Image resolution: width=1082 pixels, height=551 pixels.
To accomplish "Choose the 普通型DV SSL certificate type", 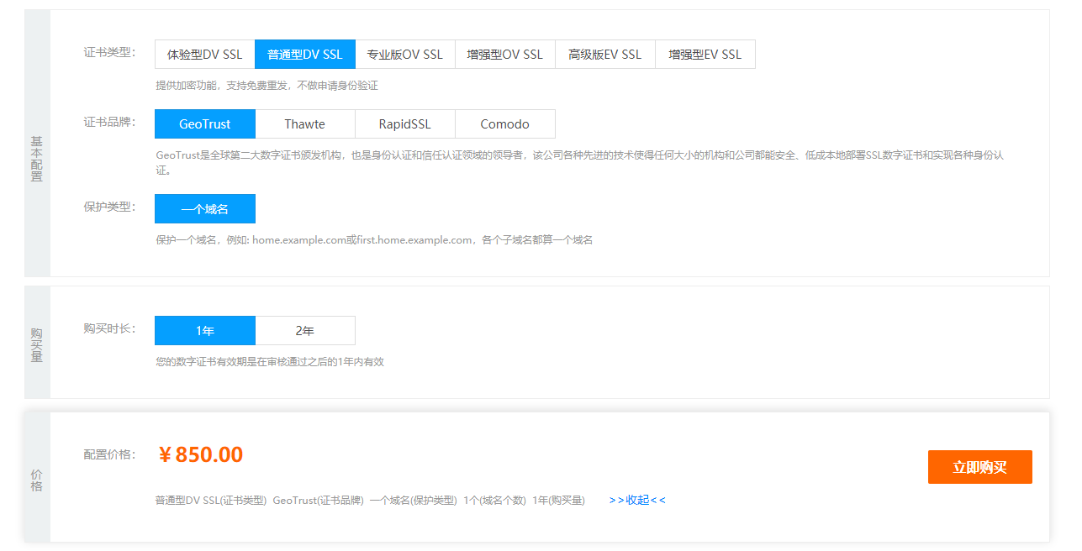I will point(304,55).
